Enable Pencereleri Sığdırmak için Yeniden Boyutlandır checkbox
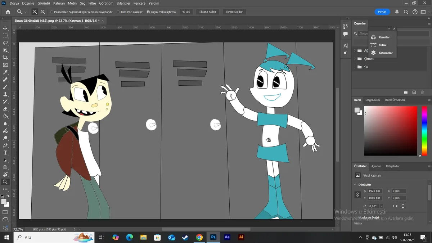 [51, 12]
